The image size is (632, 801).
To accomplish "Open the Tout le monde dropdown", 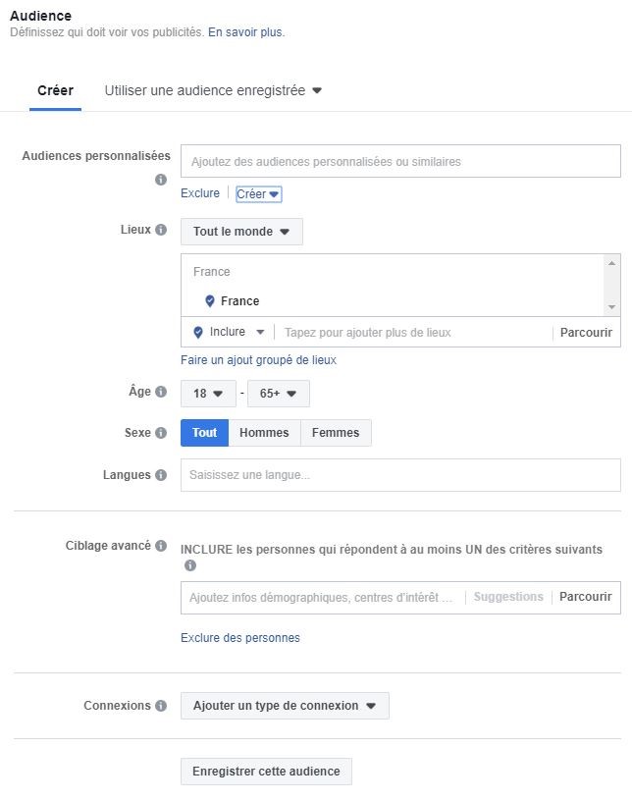I will coord(241,232).
